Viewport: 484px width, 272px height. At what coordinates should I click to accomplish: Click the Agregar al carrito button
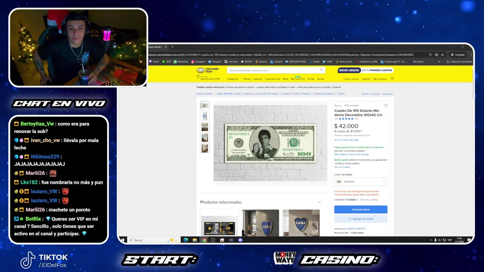coord(361,219)
